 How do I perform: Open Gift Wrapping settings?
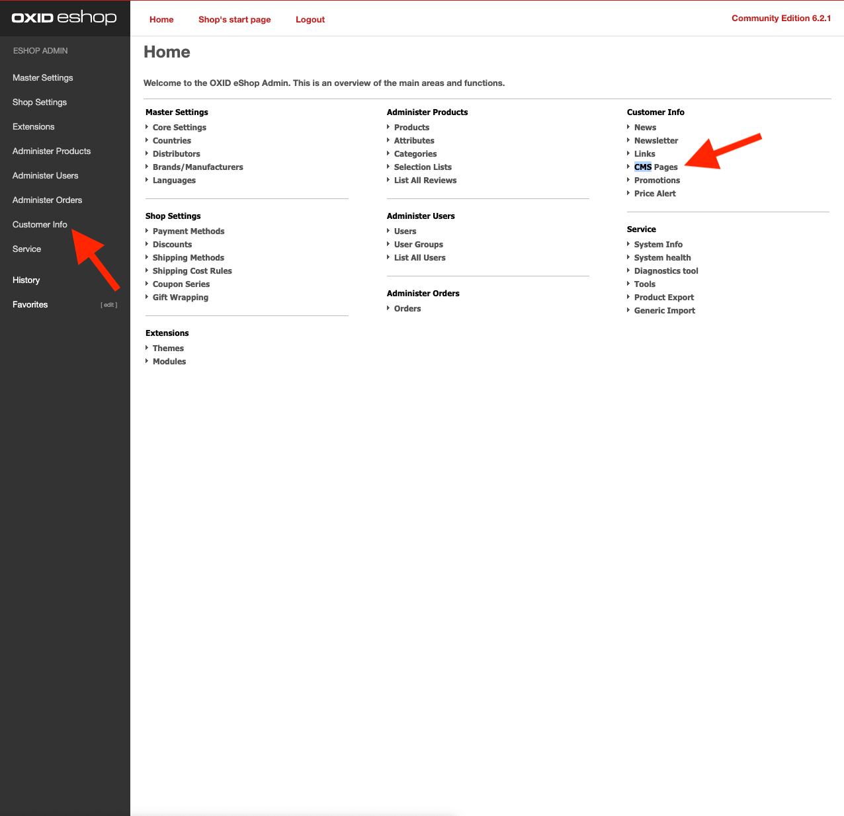click(x=181, y=297)
